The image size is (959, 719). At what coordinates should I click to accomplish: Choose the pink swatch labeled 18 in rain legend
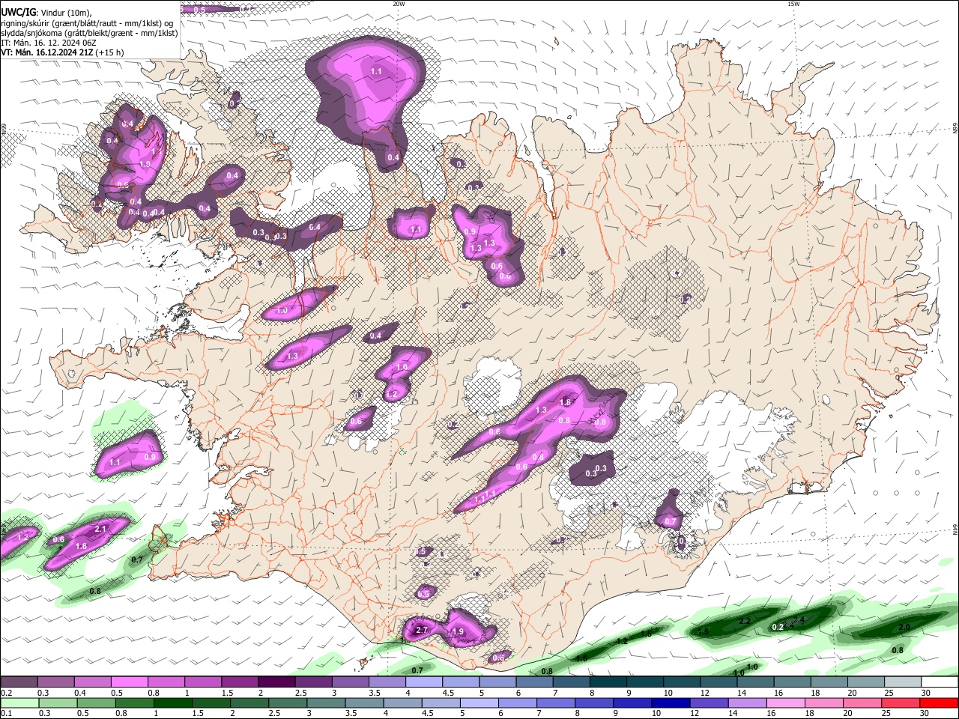point(823,703)
